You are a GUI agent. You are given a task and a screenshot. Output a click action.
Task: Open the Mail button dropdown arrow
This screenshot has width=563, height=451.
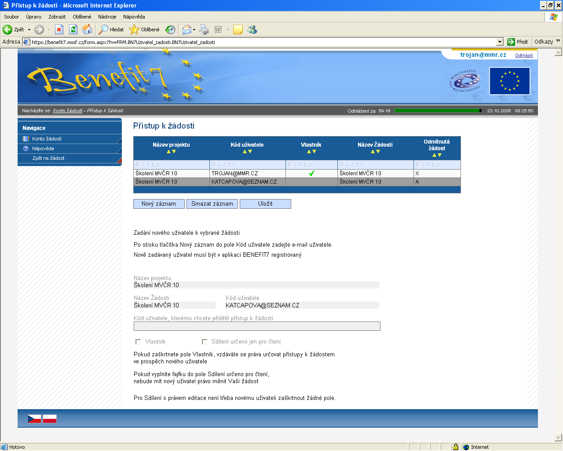pyautogui.click(x=194, y=30)
